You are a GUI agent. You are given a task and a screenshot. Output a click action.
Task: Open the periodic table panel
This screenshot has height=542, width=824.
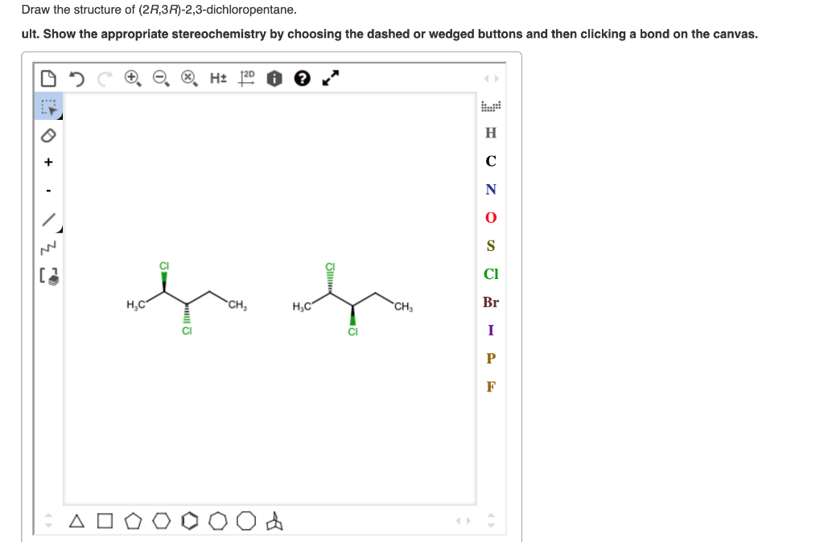click(x=490, y=105)
